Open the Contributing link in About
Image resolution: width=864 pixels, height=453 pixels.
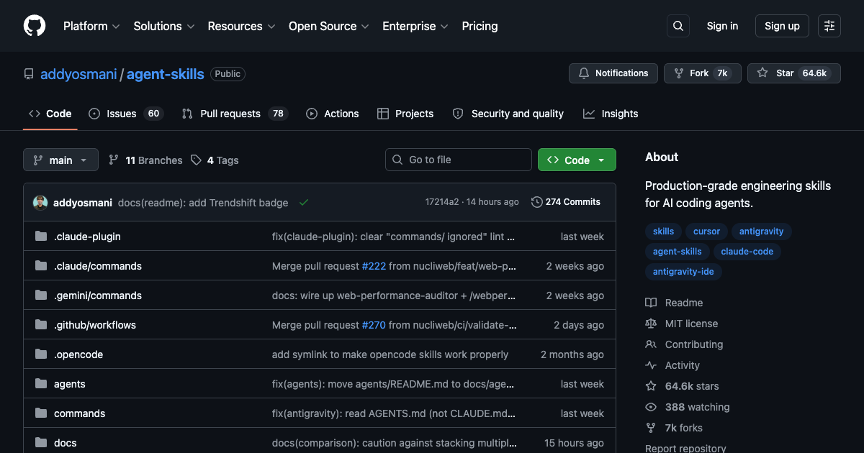(684, 344)
